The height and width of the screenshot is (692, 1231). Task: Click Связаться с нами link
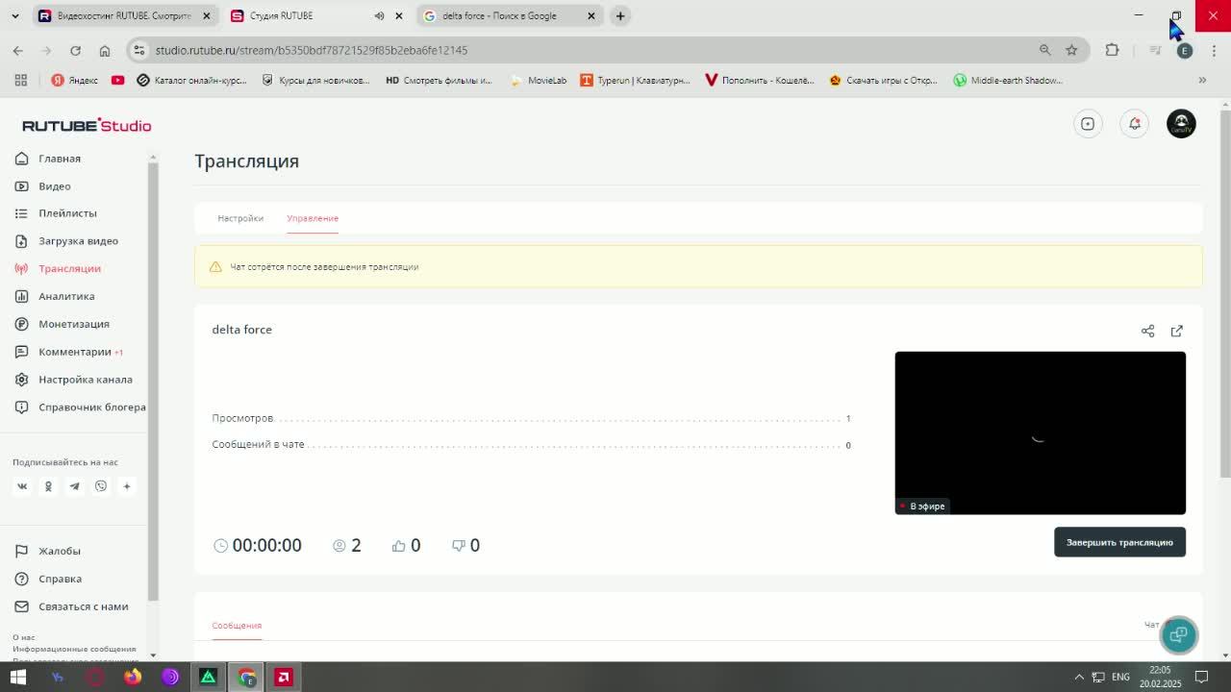click(x=83, y=607)
